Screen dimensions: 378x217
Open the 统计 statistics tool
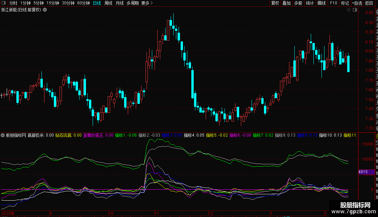310,3
